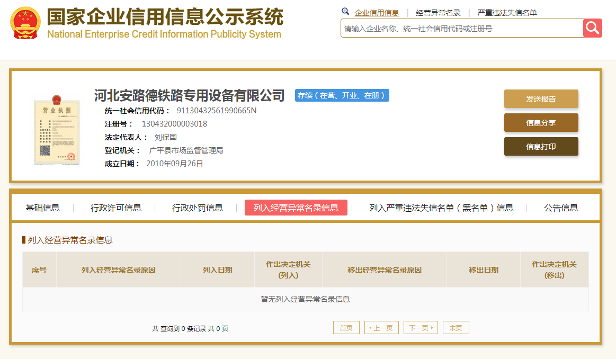616x359 pixels.
Task: Click the national emblem logo
Action: click(25, 23)
